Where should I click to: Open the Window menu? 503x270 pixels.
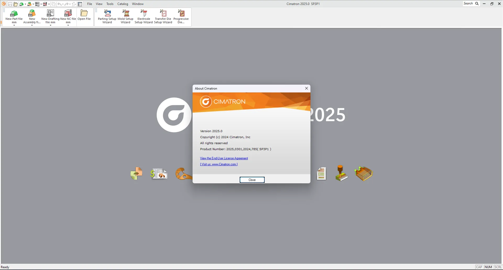click(x=138, y=4)
